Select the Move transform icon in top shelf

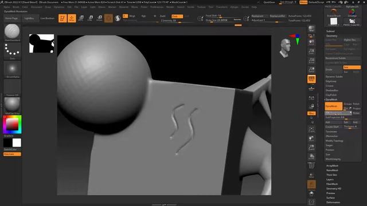tap(81, 18)
